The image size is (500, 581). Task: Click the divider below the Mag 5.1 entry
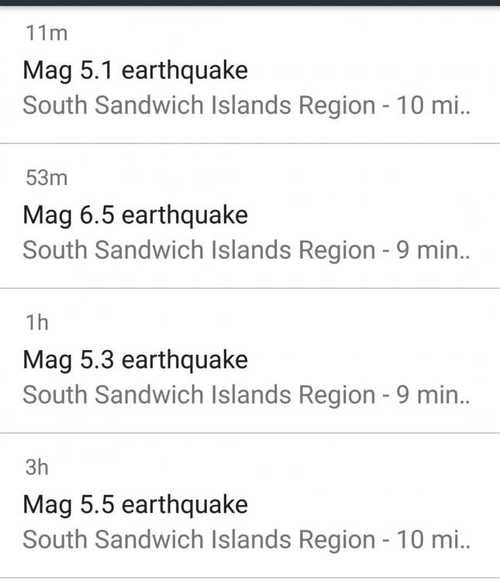point(250,143)
